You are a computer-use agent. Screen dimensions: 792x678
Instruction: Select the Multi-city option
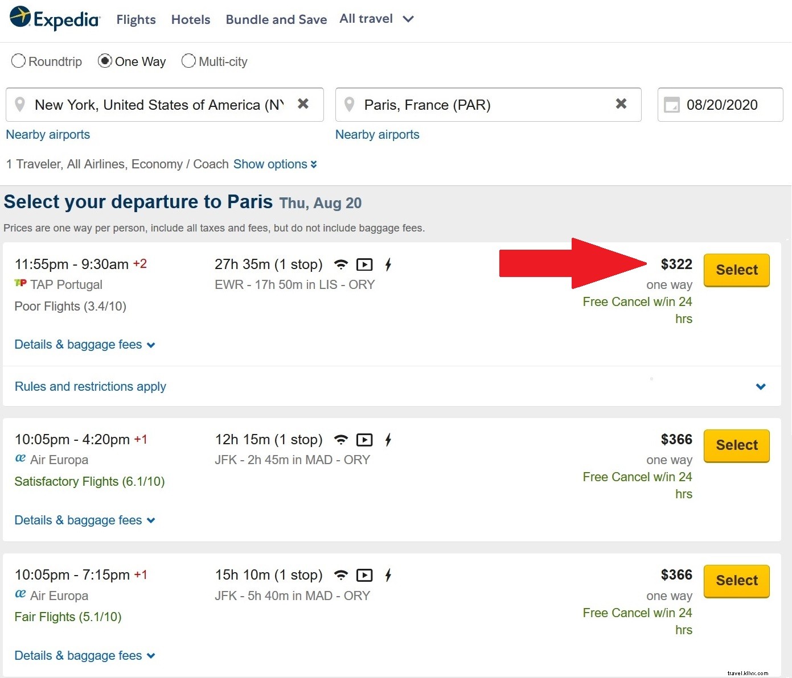click(x=188, y=61)
